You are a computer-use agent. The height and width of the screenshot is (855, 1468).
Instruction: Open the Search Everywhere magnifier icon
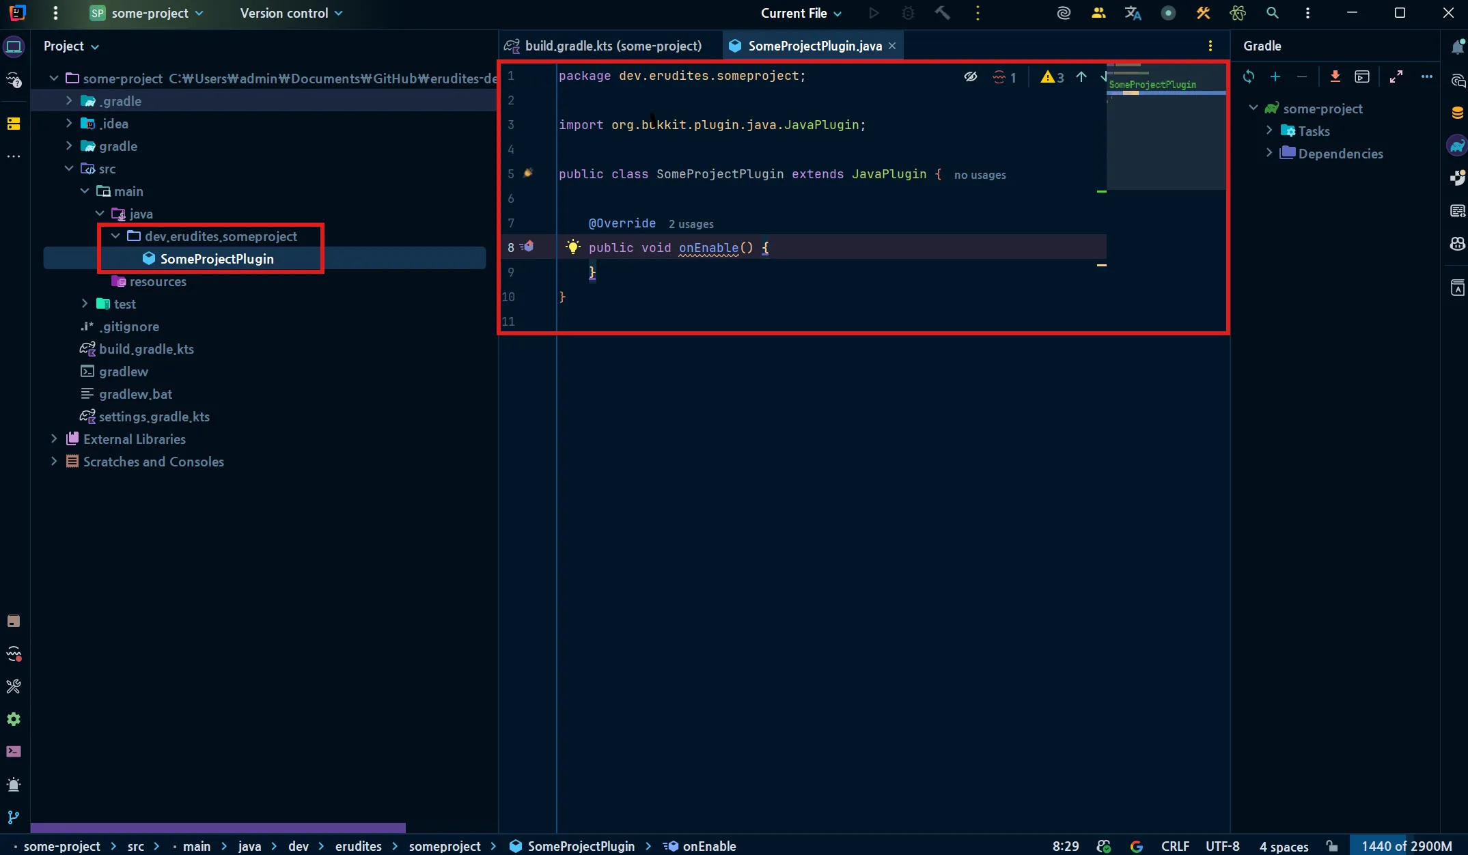[x=1272, y=13]
